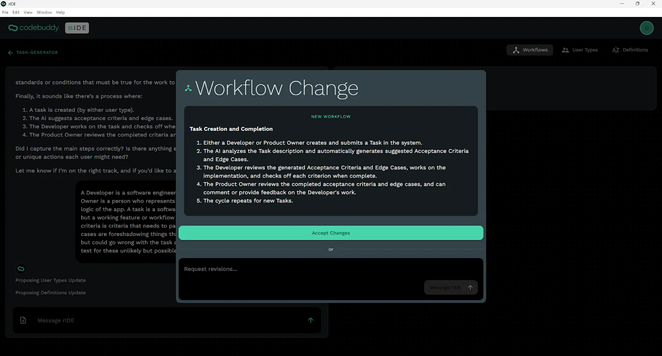
Task: Open the File menu
Action: click(5, 12)
